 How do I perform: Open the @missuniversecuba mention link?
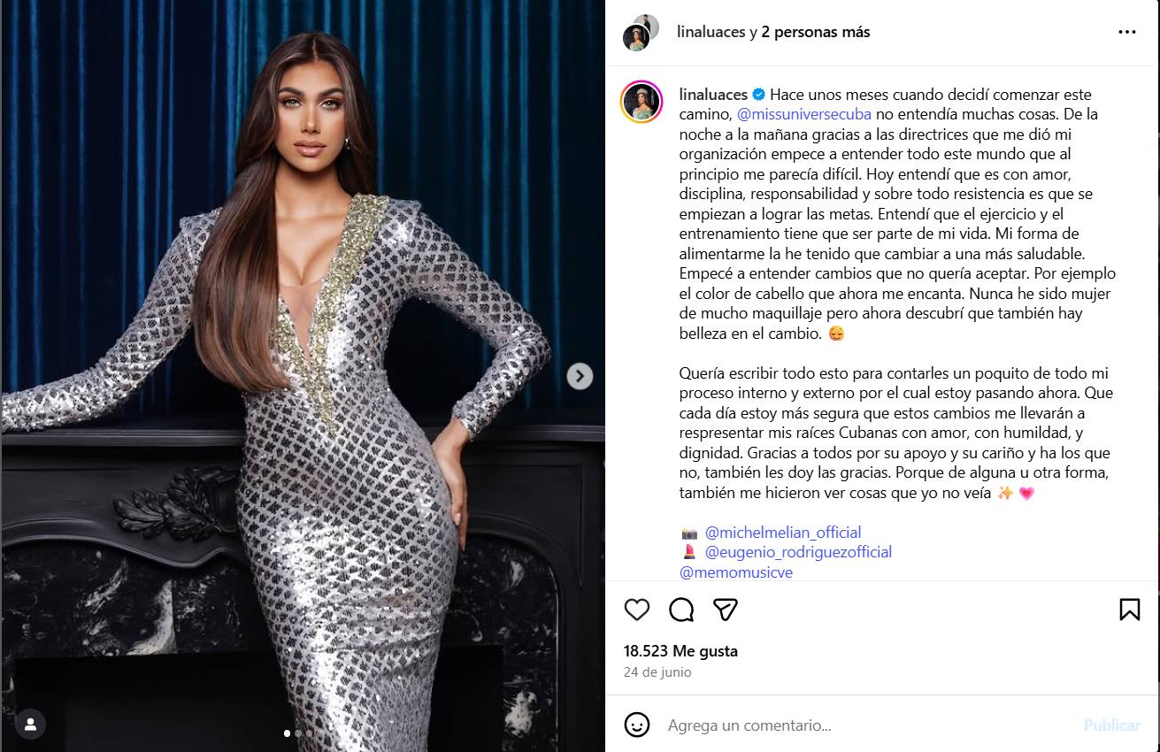pyautogui.click(x=803, y=114)
